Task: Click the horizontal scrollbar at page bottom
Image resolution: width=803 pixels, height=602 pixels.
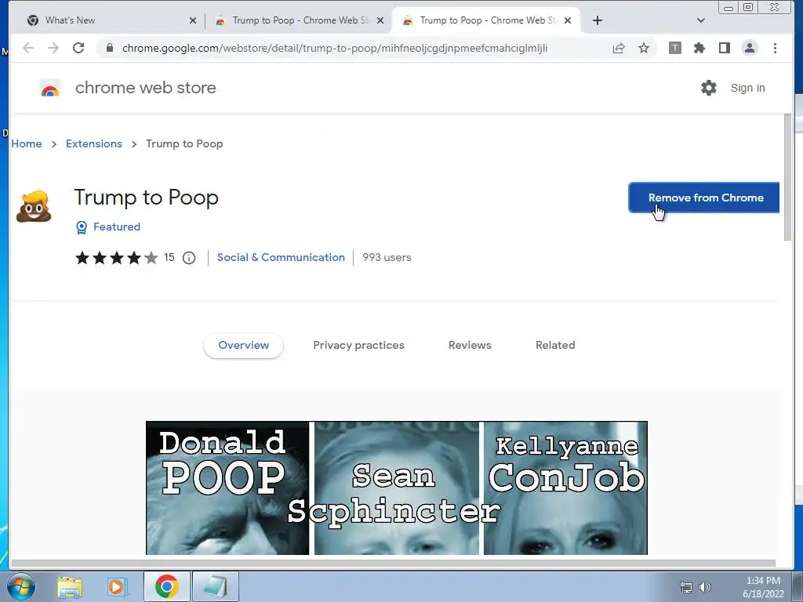Action: 394,563
